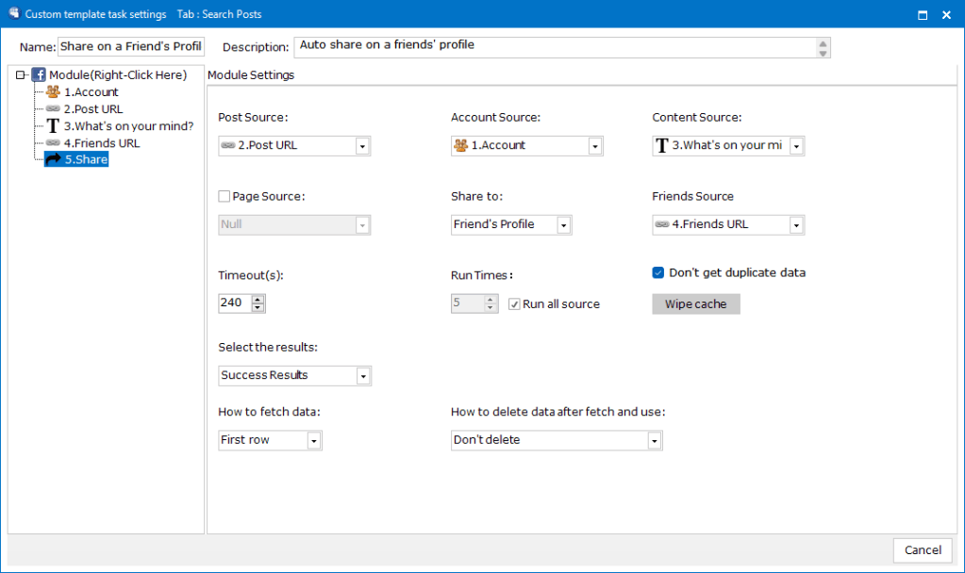Click the Facebook Module icon in tree
Screen dimensions: 965x573
click(x=39, y=74)
